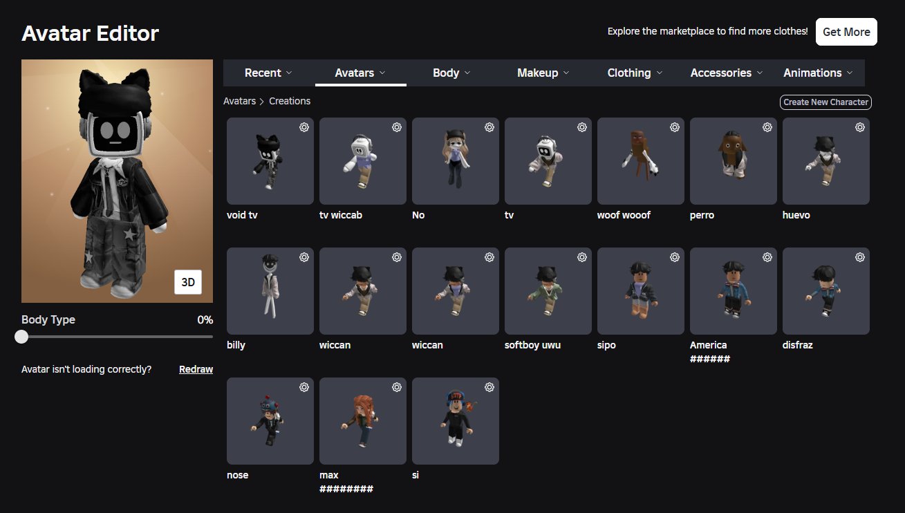Screen dimensions: 905x513
Task: Click the large avatar preview image
Action: pos(117,181)
